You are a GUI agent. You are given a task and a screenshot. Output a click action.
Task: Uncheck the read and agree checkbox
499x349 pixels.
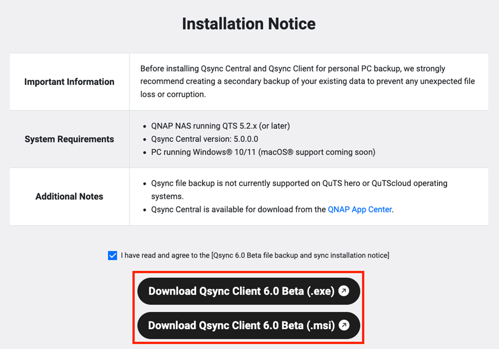(113, 255)
